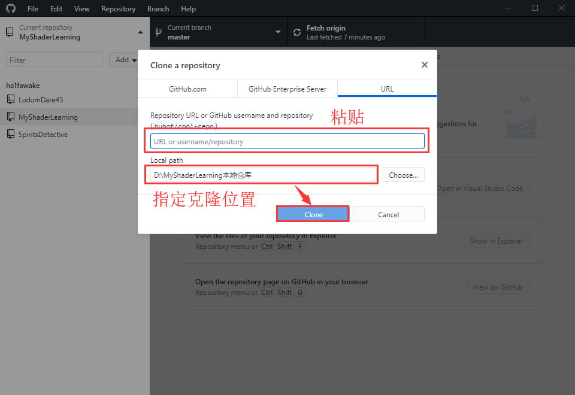This screenshot has height=395, width=575.
Task: Click the blue Clone button
Action: tap(313, 214)
